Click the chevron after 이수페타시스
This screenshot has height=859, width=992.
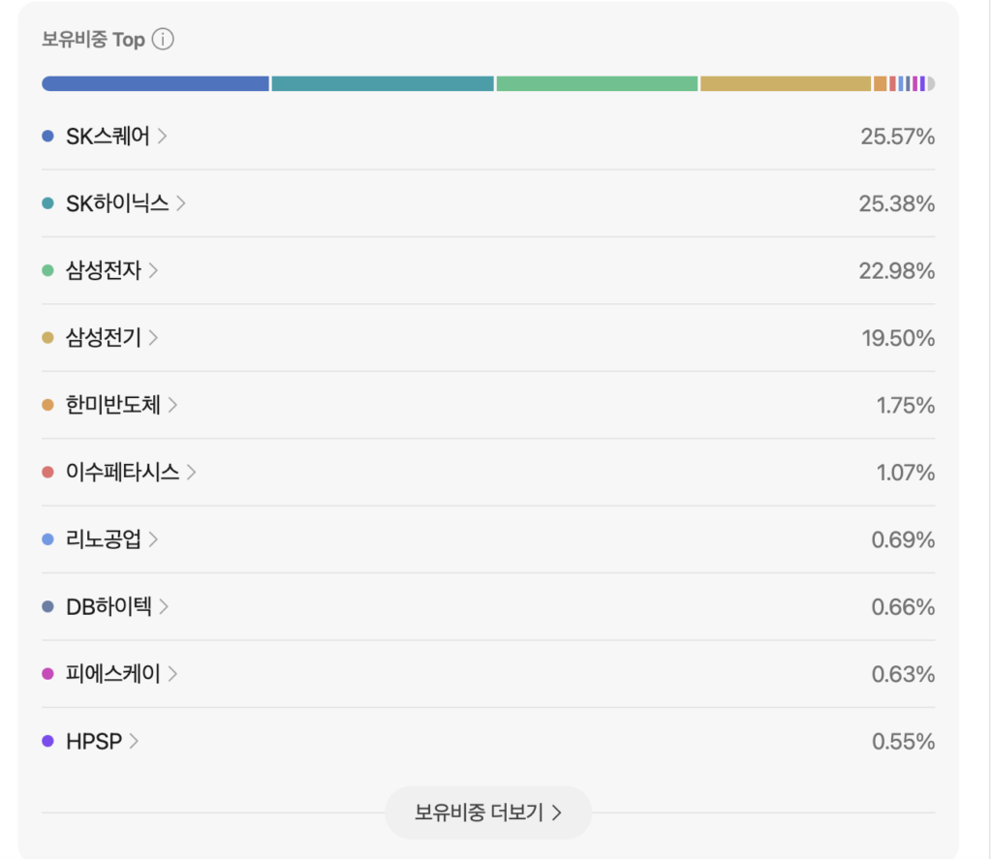[x=192, y=472]
